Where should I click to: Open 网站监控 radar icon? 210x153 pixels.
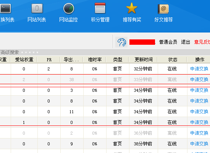coord(69,8)
